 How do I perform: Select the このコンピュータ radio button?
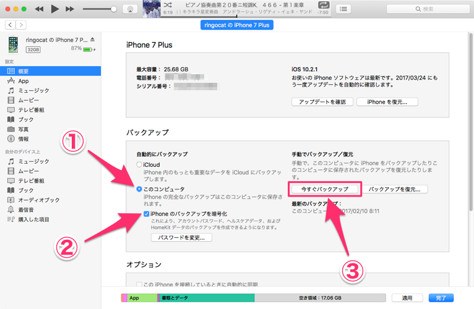[x=139, y=188]
